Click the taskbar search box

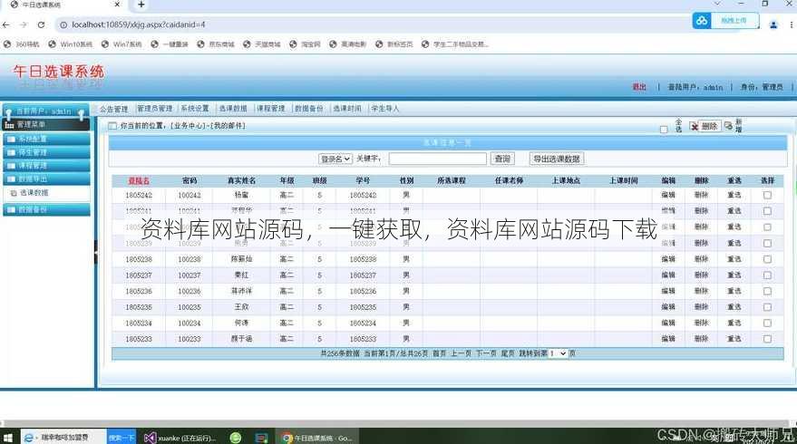point(64,438)
